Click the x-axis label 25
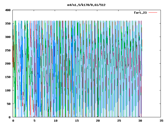Screen dimensions: 166x124 point(119,121)
